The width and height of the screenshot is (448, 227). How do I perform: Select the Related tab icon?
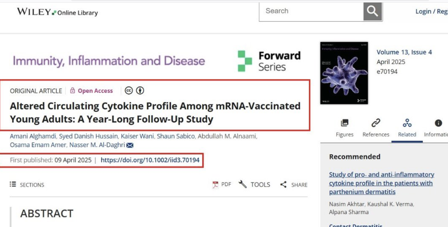[407, 123]
